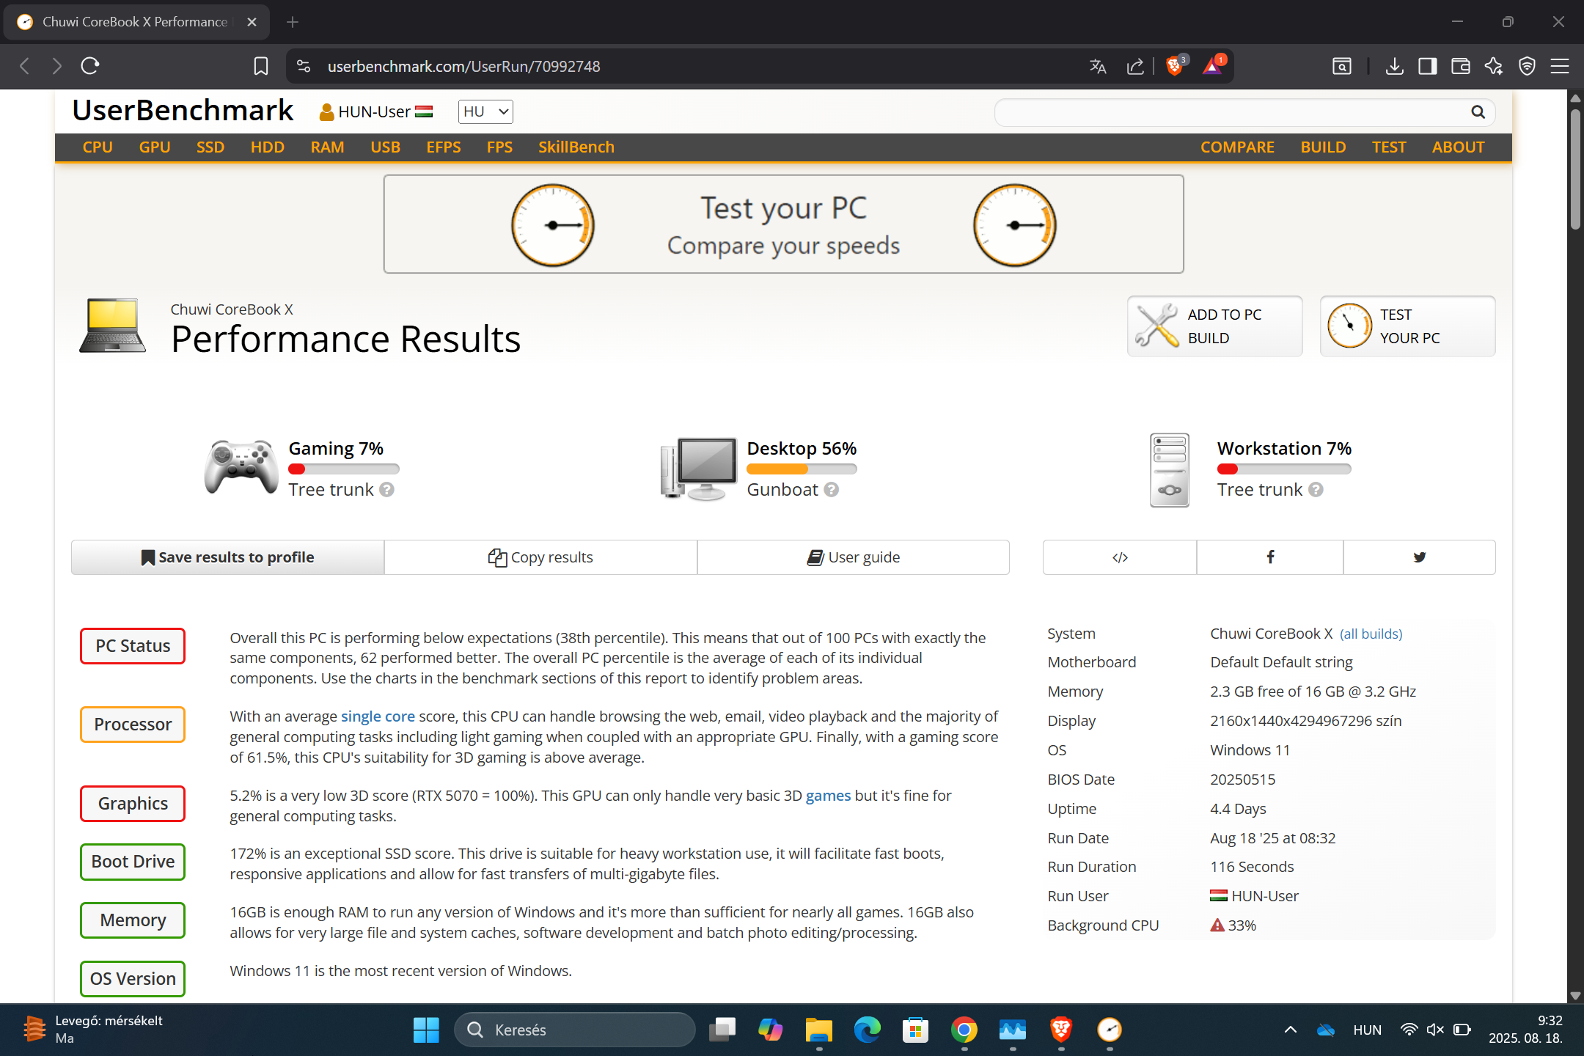Screen dimensions: 1584x1056
Task: Open Brave VPN shield icon
Action: (1527, 66)
